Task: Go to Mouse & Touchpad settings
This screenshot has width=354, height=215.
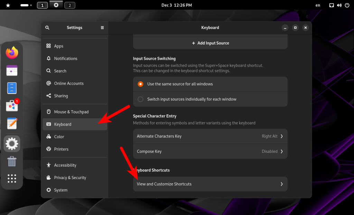Action: (x=71, y=112)
